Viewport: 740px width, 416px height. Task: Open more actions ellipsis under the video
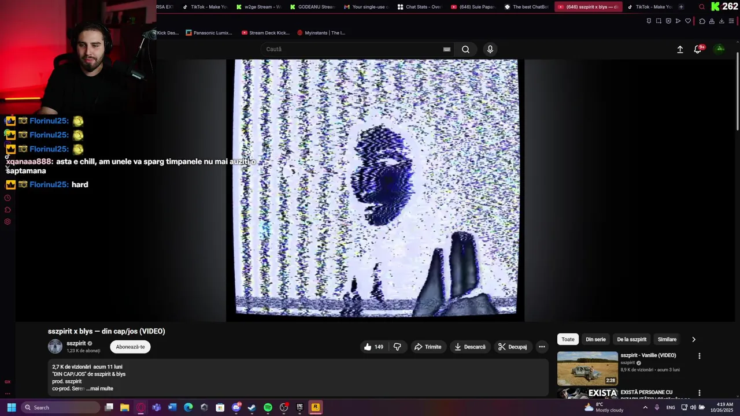[542, 347]
